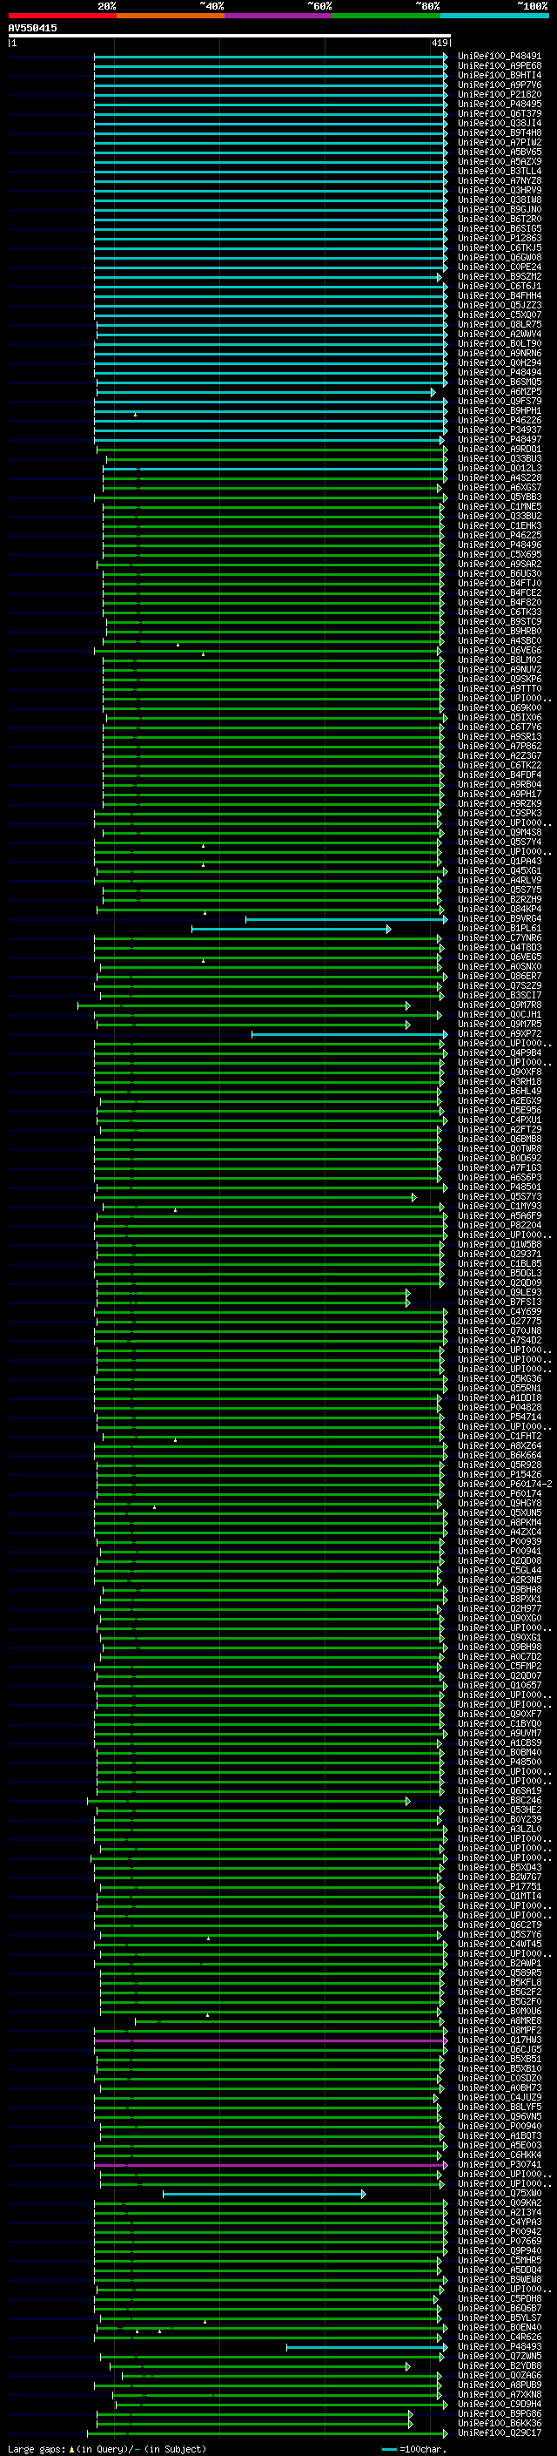Viewport: 557px width, 2456px height.
Task: Click the purple alignment bar for UniRef100_Q17HW3
Action: (x=271, y=2040)
